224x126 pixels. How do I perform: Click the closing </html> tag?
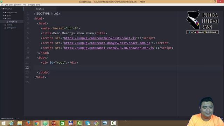pyautogui.click(x=40, y=77)
